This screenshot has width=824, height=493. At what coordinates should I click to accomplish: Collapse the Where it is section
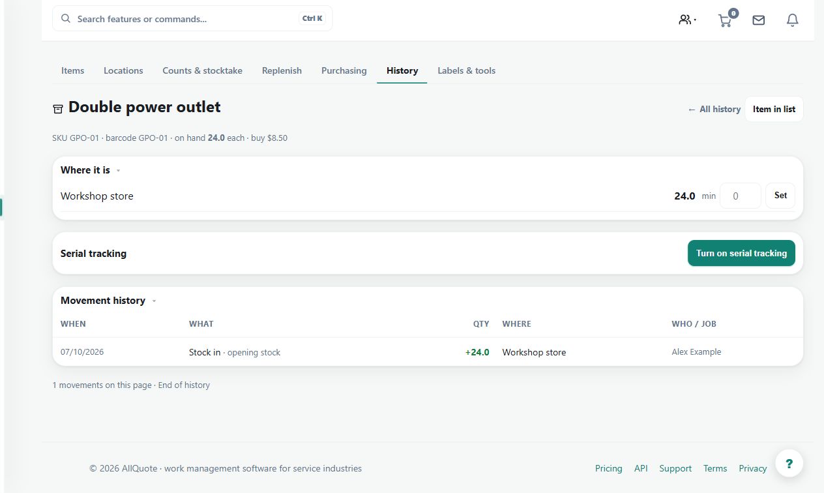point(118,171)
